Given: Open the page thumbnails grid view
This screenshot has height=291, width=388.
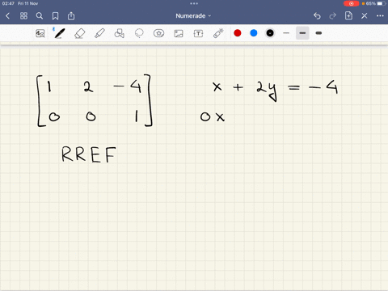Looking at the screenshot, I should [23, 16].
